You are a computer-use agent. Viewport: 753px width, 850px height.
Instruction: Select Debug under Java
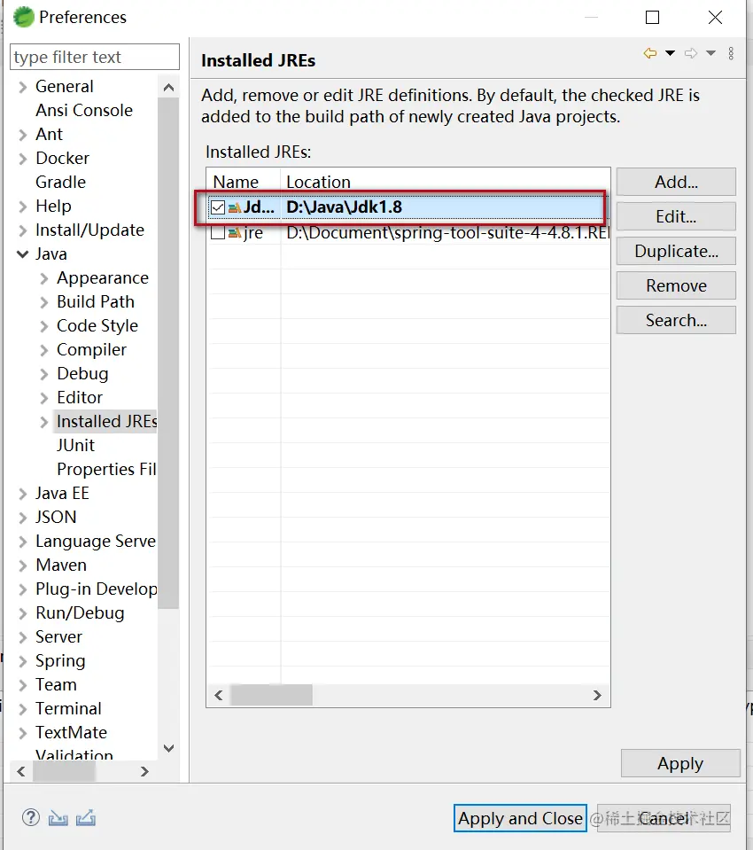(x=82, y=373)
